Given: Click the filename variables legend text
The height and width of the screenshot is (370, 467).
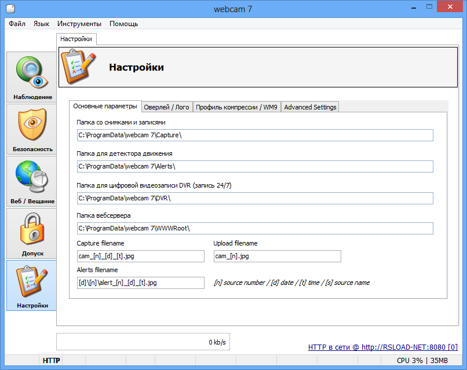Looking at the screenshot, I should pos(291,283).
